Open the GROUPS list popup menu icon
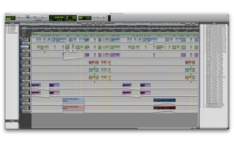The image size is (234, 146). coord(18,121)
